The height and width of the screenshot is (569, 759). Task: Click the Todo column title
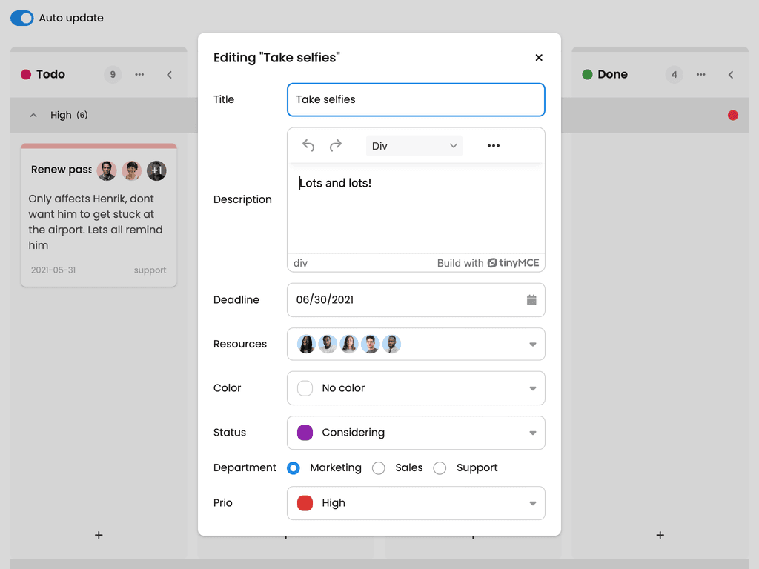coord(51,74)
